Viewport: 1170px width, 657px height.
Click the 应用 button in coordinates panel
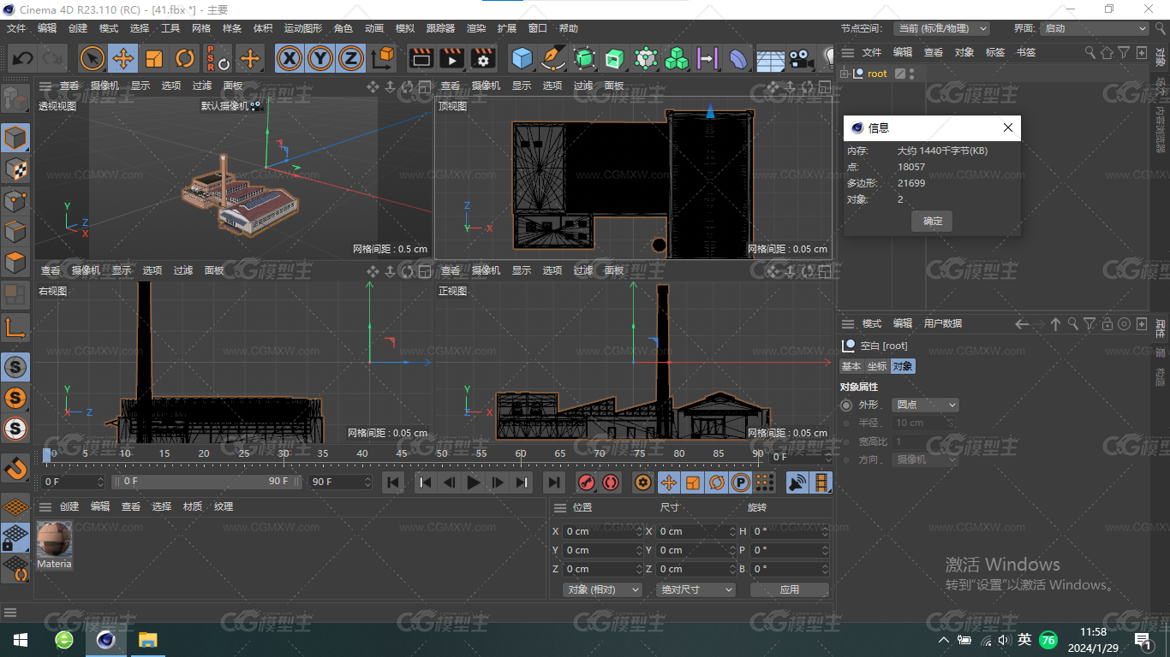[x=789, y=589]
